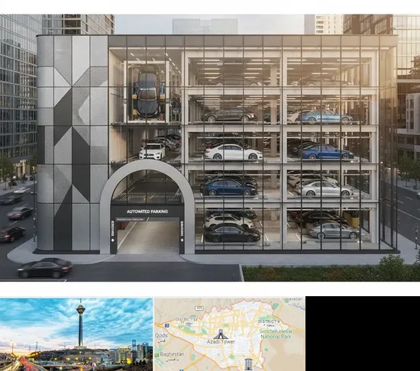The image size is (420, 371).
Task: Click the Baghestan label on the map
Action: click(173, 354)
